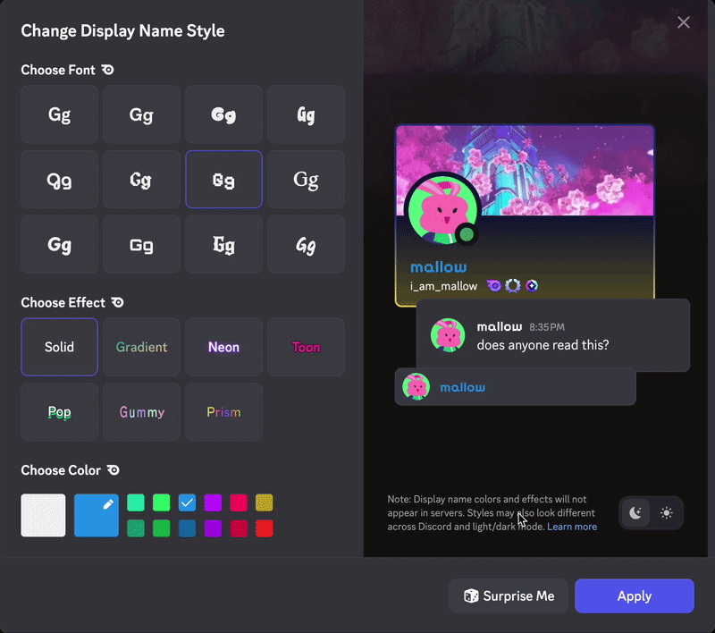Switch preview to dark mode moon icon
715x633 pixels.
[x=635, y=513]
